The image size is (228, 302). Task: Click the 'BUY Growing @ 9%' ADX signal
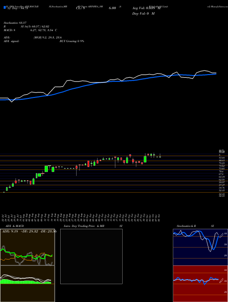pos(72,41)
